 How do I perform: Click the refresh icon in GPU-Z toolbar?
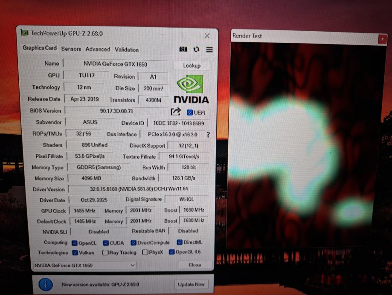[196, 49]
